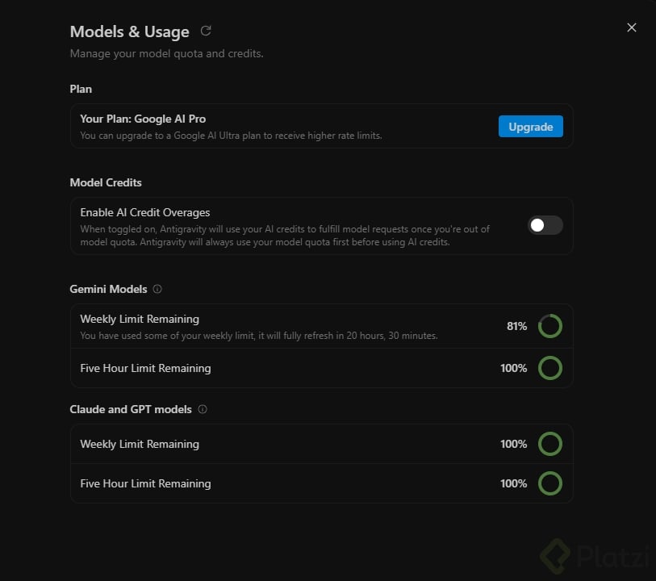656x581 pixels.
Task: Click the Gemini Five Hour Limit Remaining label
Action: pyautogui.click(x=145, y=368)
